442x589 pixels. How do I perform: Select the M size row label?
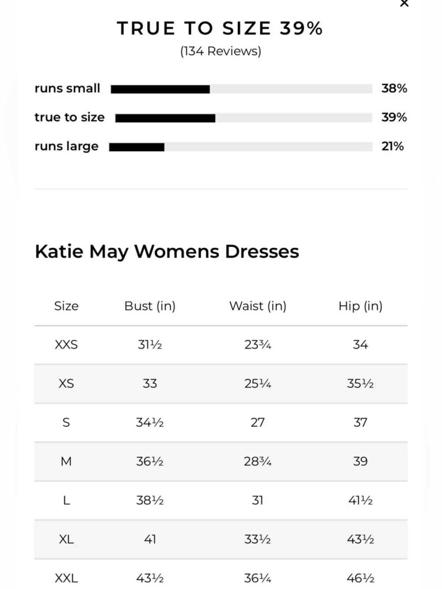point(66,462)
